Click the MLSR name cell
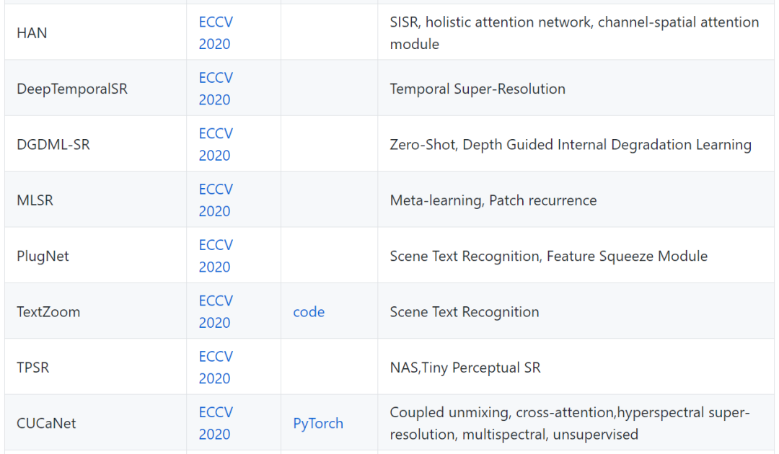The width and height of the screenshot is (779, 454). [35, 200]
